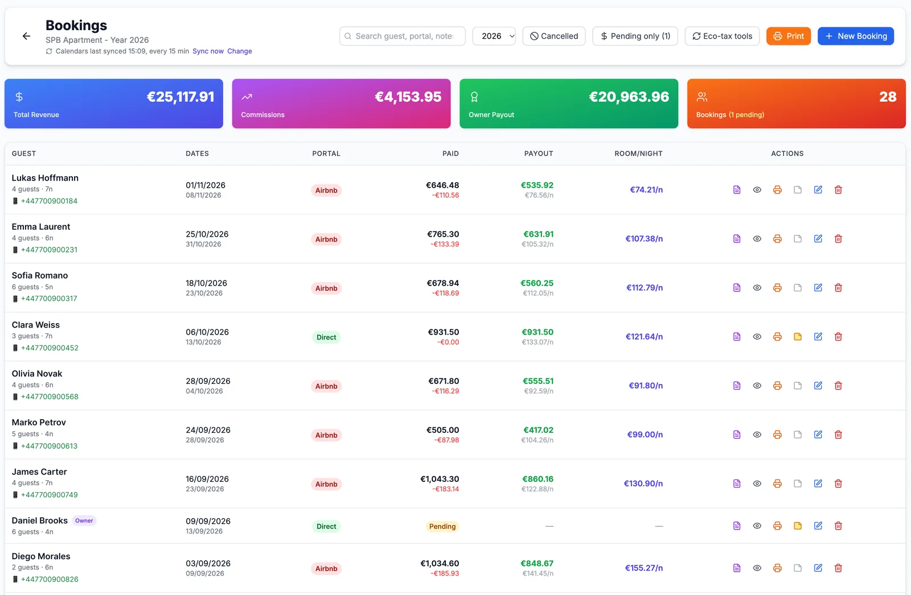Create a New Booking
The height and width of the screenshot is (595, 911).
(856, 36)
